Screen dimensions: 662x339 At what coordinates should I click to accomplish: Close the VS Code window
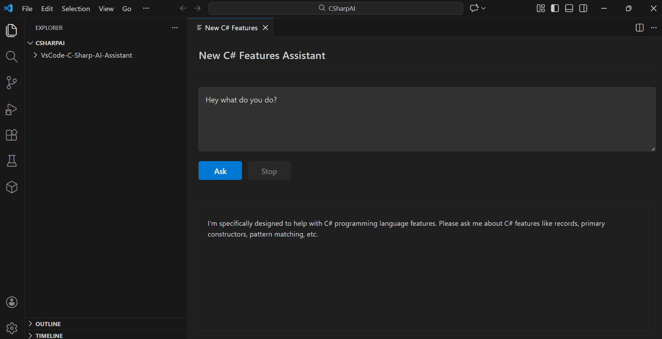(x=653, y=8)
